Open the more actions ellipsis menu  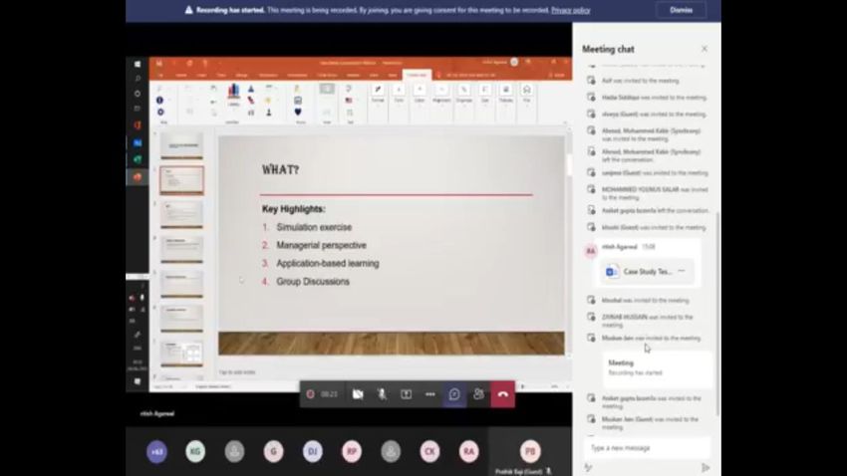[x=430, y=394]
